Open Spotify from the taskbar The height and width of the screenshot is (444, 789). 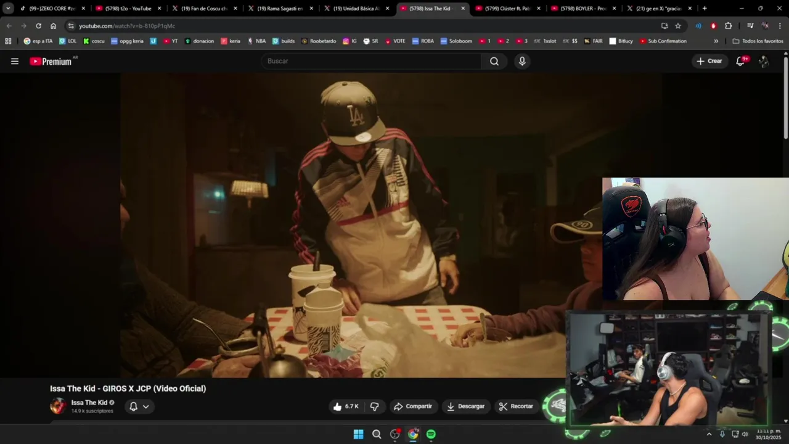tap(431, 434)
